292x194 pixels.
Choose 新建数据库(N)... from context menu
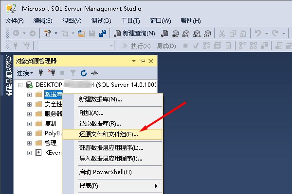(x=112, y=99)
